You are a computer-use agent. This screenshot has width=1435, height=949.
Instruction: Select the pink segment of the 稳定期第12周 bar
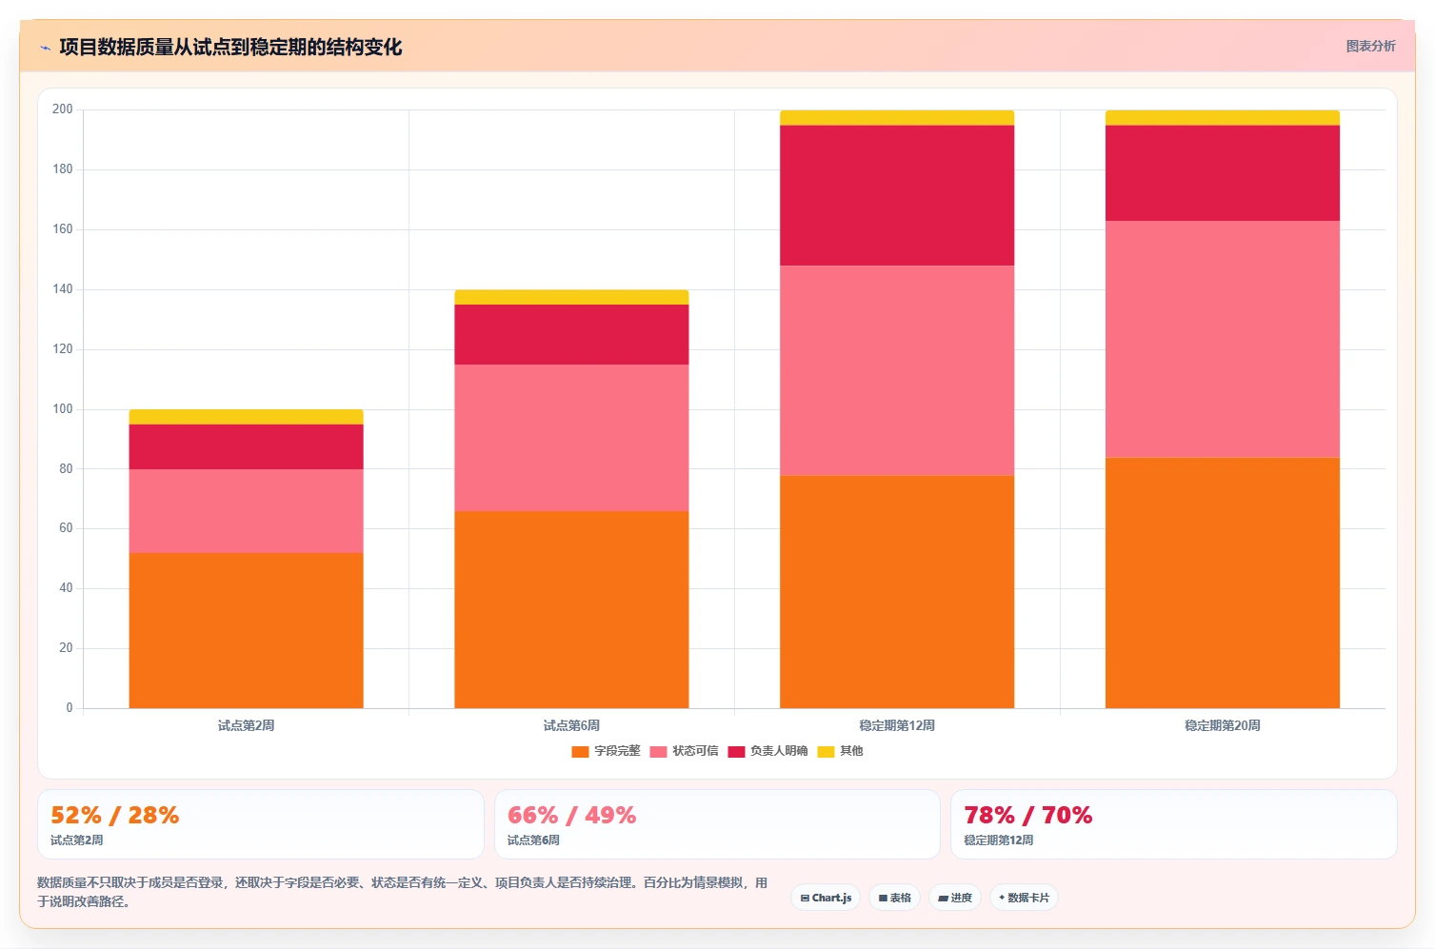click(x=897, y=370)
